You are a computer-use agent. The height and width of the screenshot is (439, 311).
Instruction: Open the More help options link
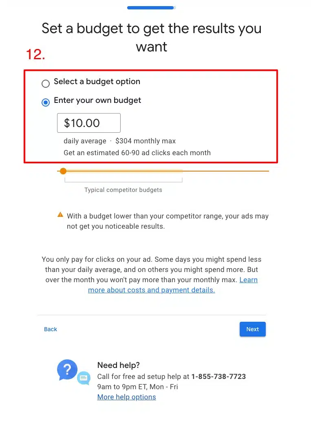(127, 397)
